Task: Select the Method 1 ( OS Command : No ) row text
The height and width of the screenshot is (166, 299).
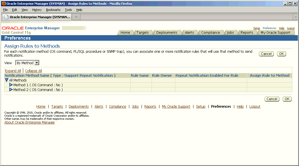Action: pyautogui.click(x=38, y=85)
